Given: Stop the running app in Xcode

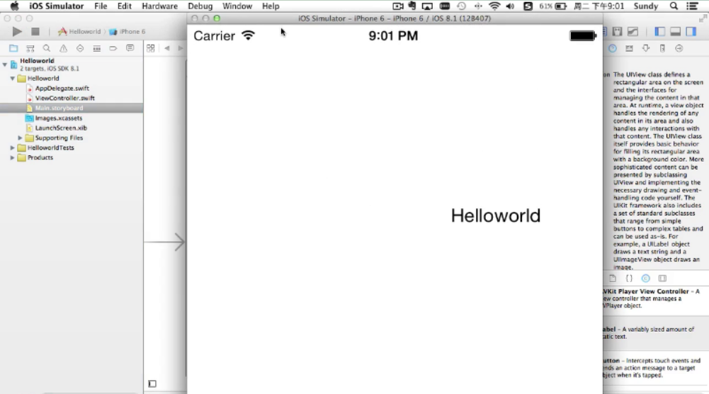Looking at the screenshot, I should 35,32.
